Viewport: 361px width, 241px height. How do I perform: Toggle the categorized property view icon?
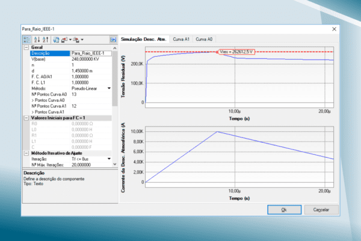coord(26,40)
